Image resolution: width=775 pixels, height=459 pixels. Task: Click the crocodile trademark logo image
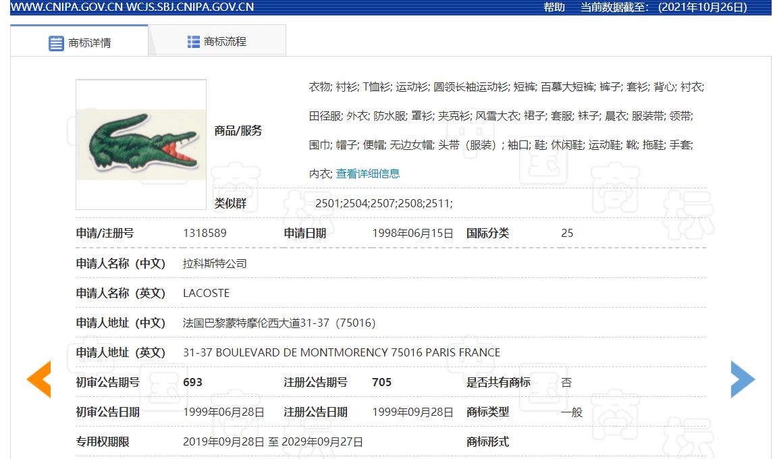tap(140, 144)
